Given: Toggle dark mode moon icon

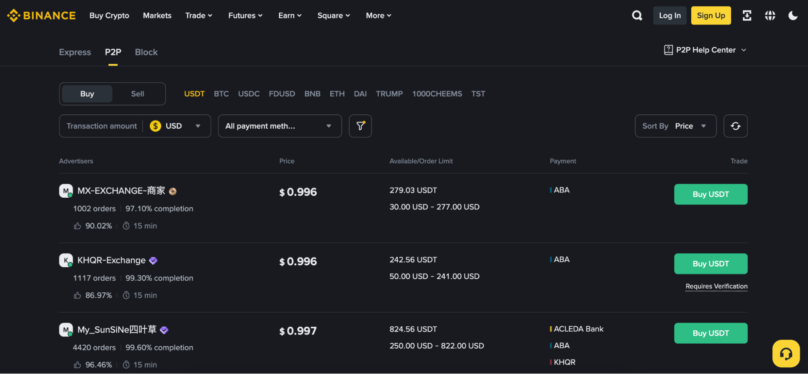Looking at the screenshot, I should [793, 15].
